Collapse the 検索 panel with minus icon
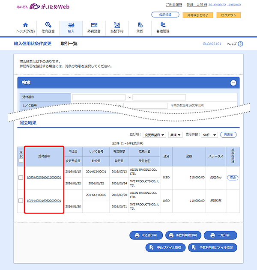This screenshot has height=270, width=257. (x=233, y=83)
